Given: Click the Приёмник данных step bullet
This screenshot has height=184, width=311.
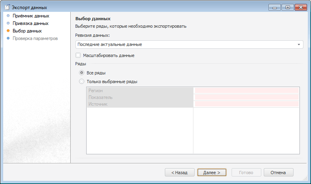Looking at the screenshot, I should click(x=8, y=16).
